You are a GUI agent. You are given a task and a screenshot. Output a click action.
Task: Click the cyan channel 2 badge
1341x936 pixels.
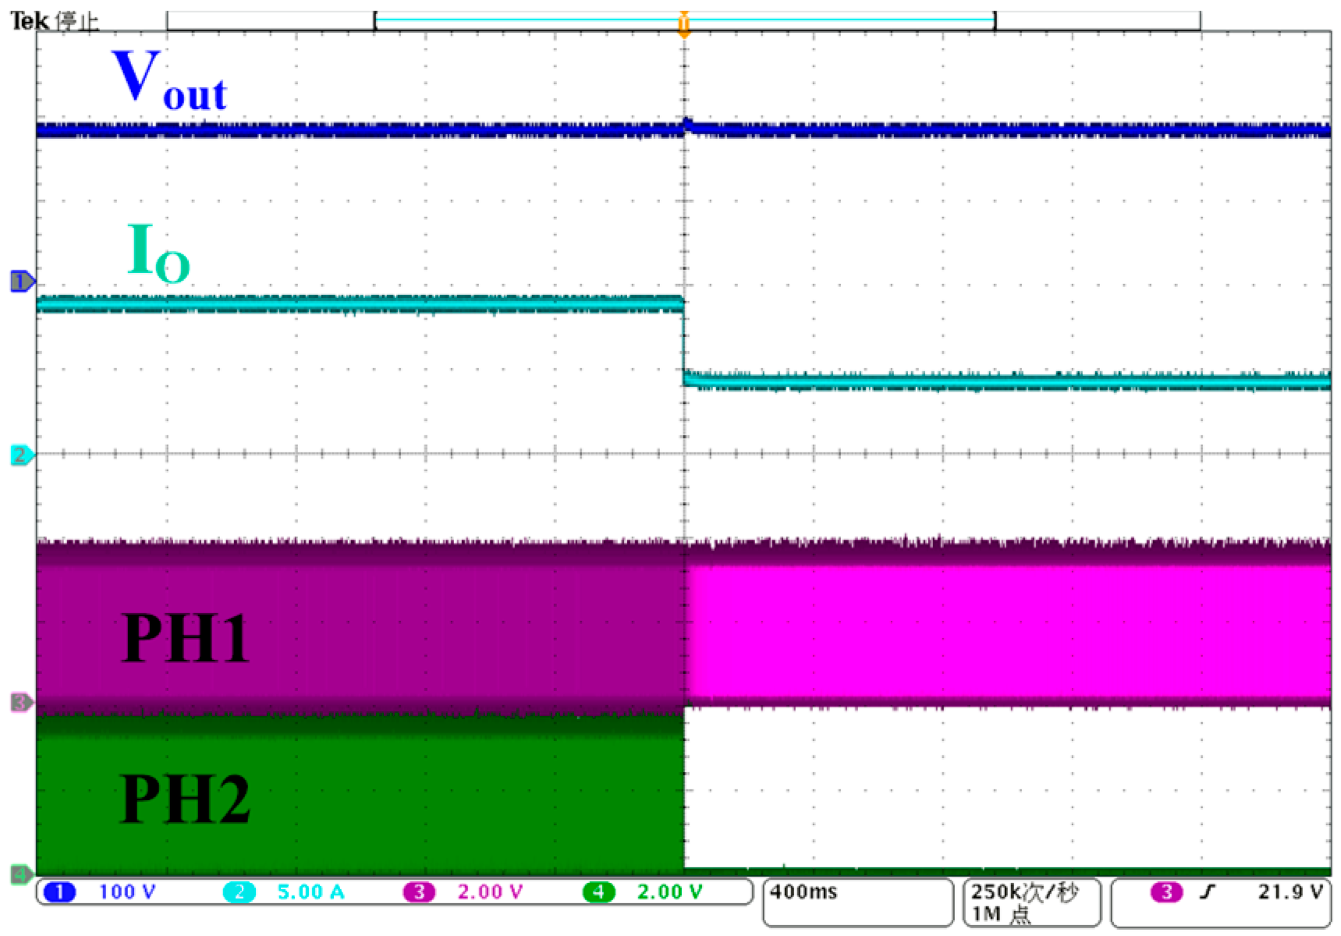tap(239, 892)
